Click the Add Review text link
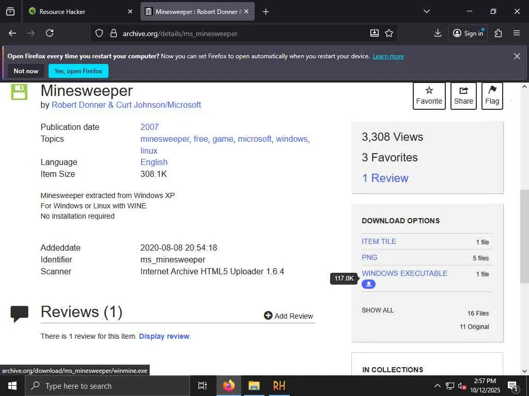The image size is (529, 396). tap(293, 316)
